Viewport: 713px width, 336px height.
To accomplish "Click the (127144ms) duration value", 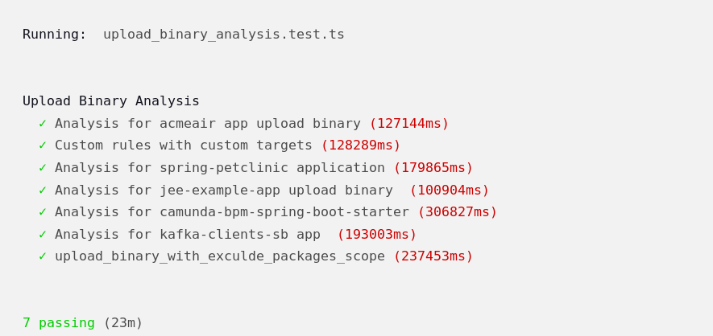I will [x=408, y=124].
